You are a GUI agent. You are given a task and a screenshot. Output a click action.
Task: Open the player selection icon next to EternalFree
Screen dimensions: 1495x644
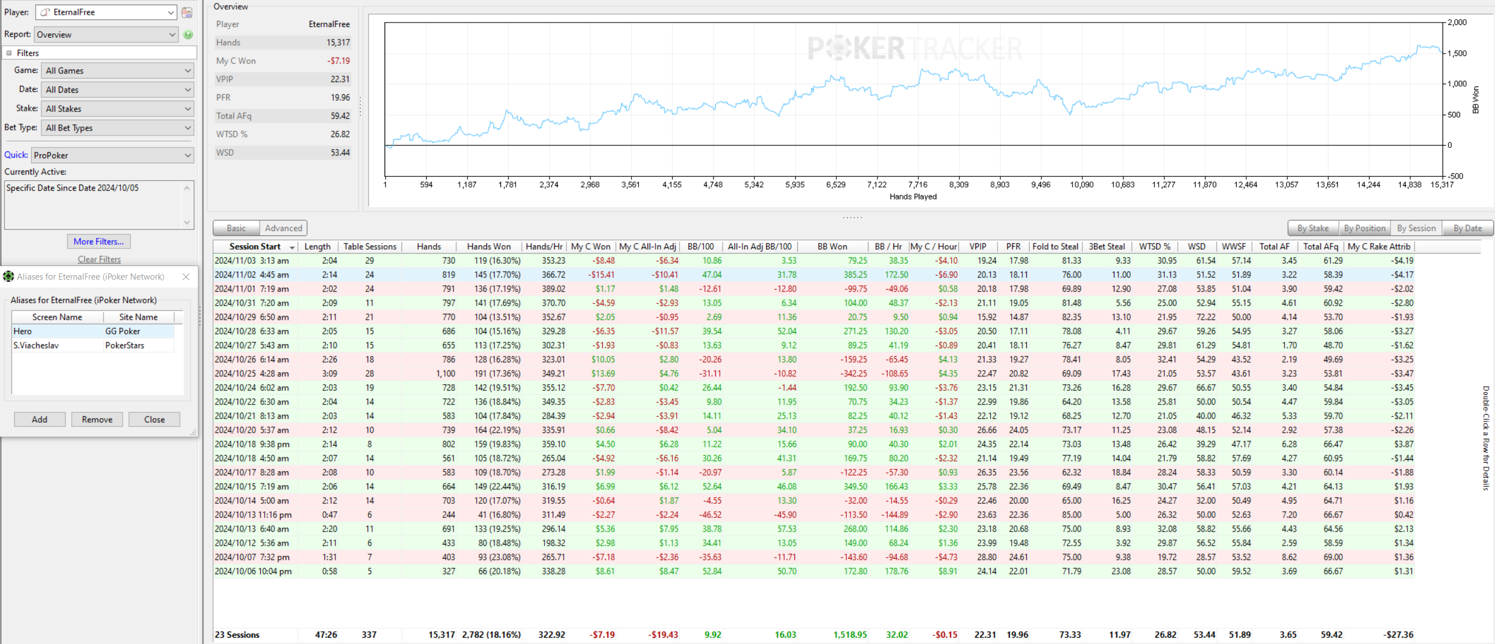pos(187,12)
